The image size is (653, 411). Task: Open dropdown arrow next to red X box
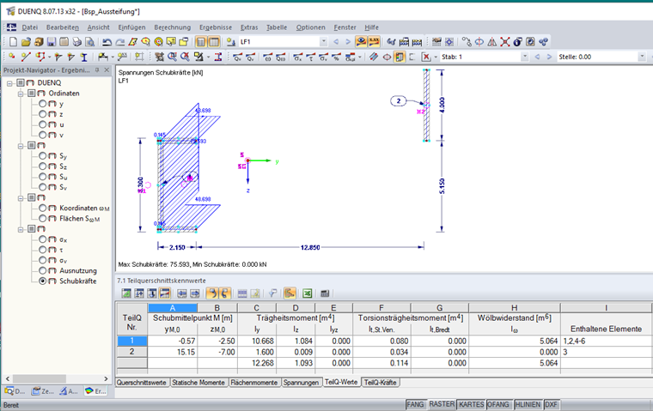click(x=436, y=57)
